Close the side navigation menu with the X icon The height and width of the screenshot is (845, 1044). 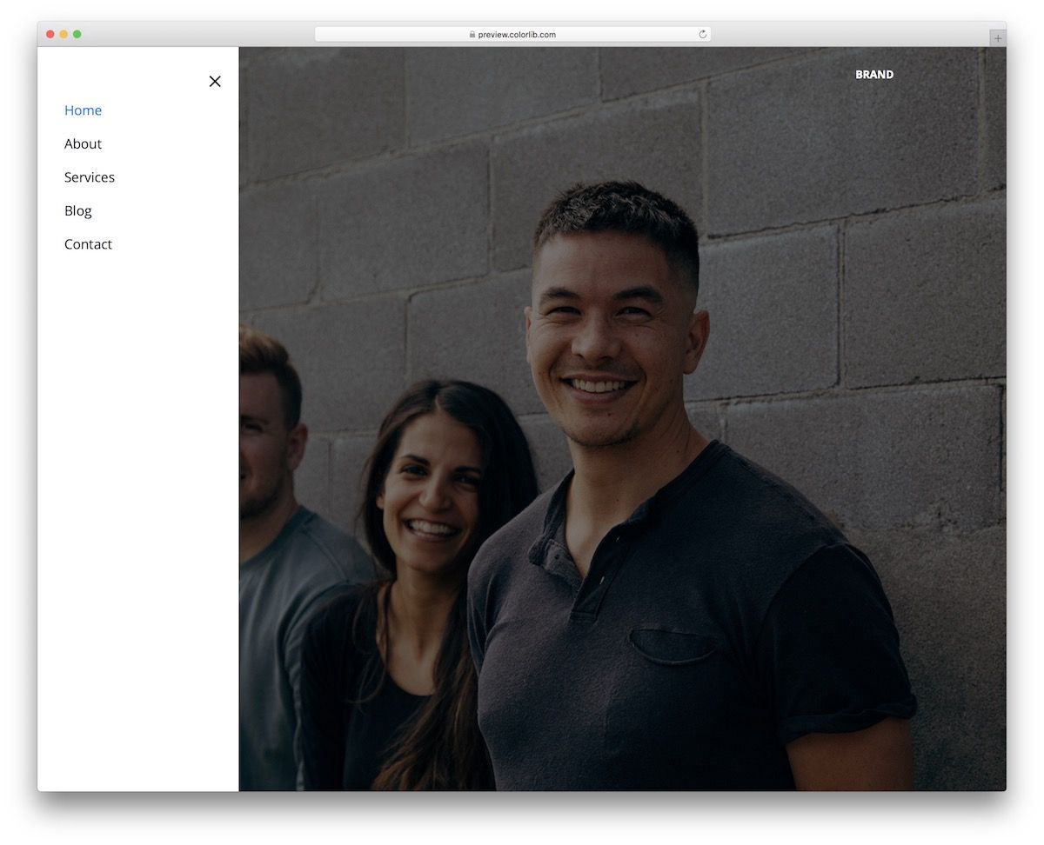pyautogui.click(x=215, y=81)
